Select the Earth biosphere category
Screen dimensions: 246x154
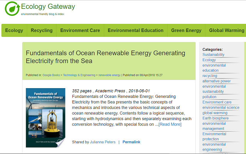point(215,118)
